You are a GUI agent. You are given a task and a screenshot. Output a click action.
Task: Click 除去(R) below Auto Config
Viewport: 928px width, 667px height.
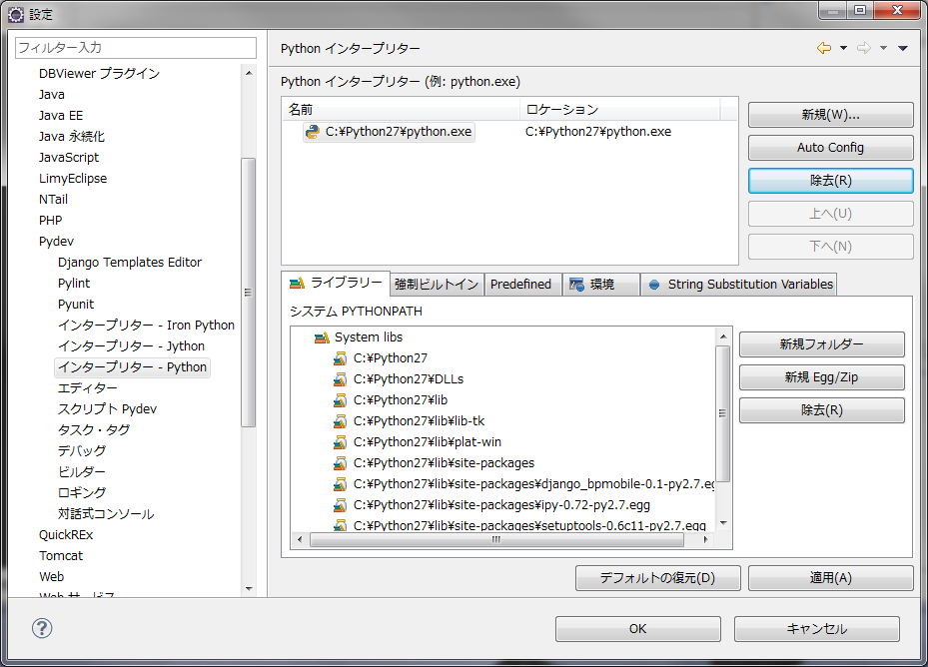[x=830, y=181]
